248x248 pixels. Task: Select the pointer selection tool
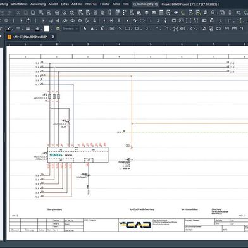pos(85,28)
